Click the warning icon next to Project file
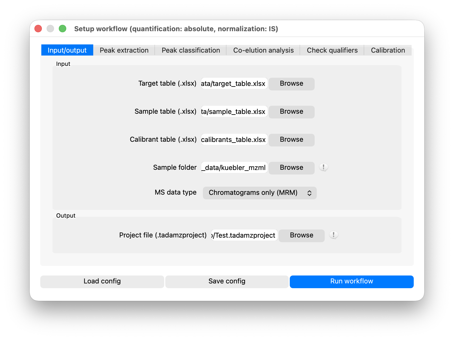Screen dimensions: 454x340 333,235
